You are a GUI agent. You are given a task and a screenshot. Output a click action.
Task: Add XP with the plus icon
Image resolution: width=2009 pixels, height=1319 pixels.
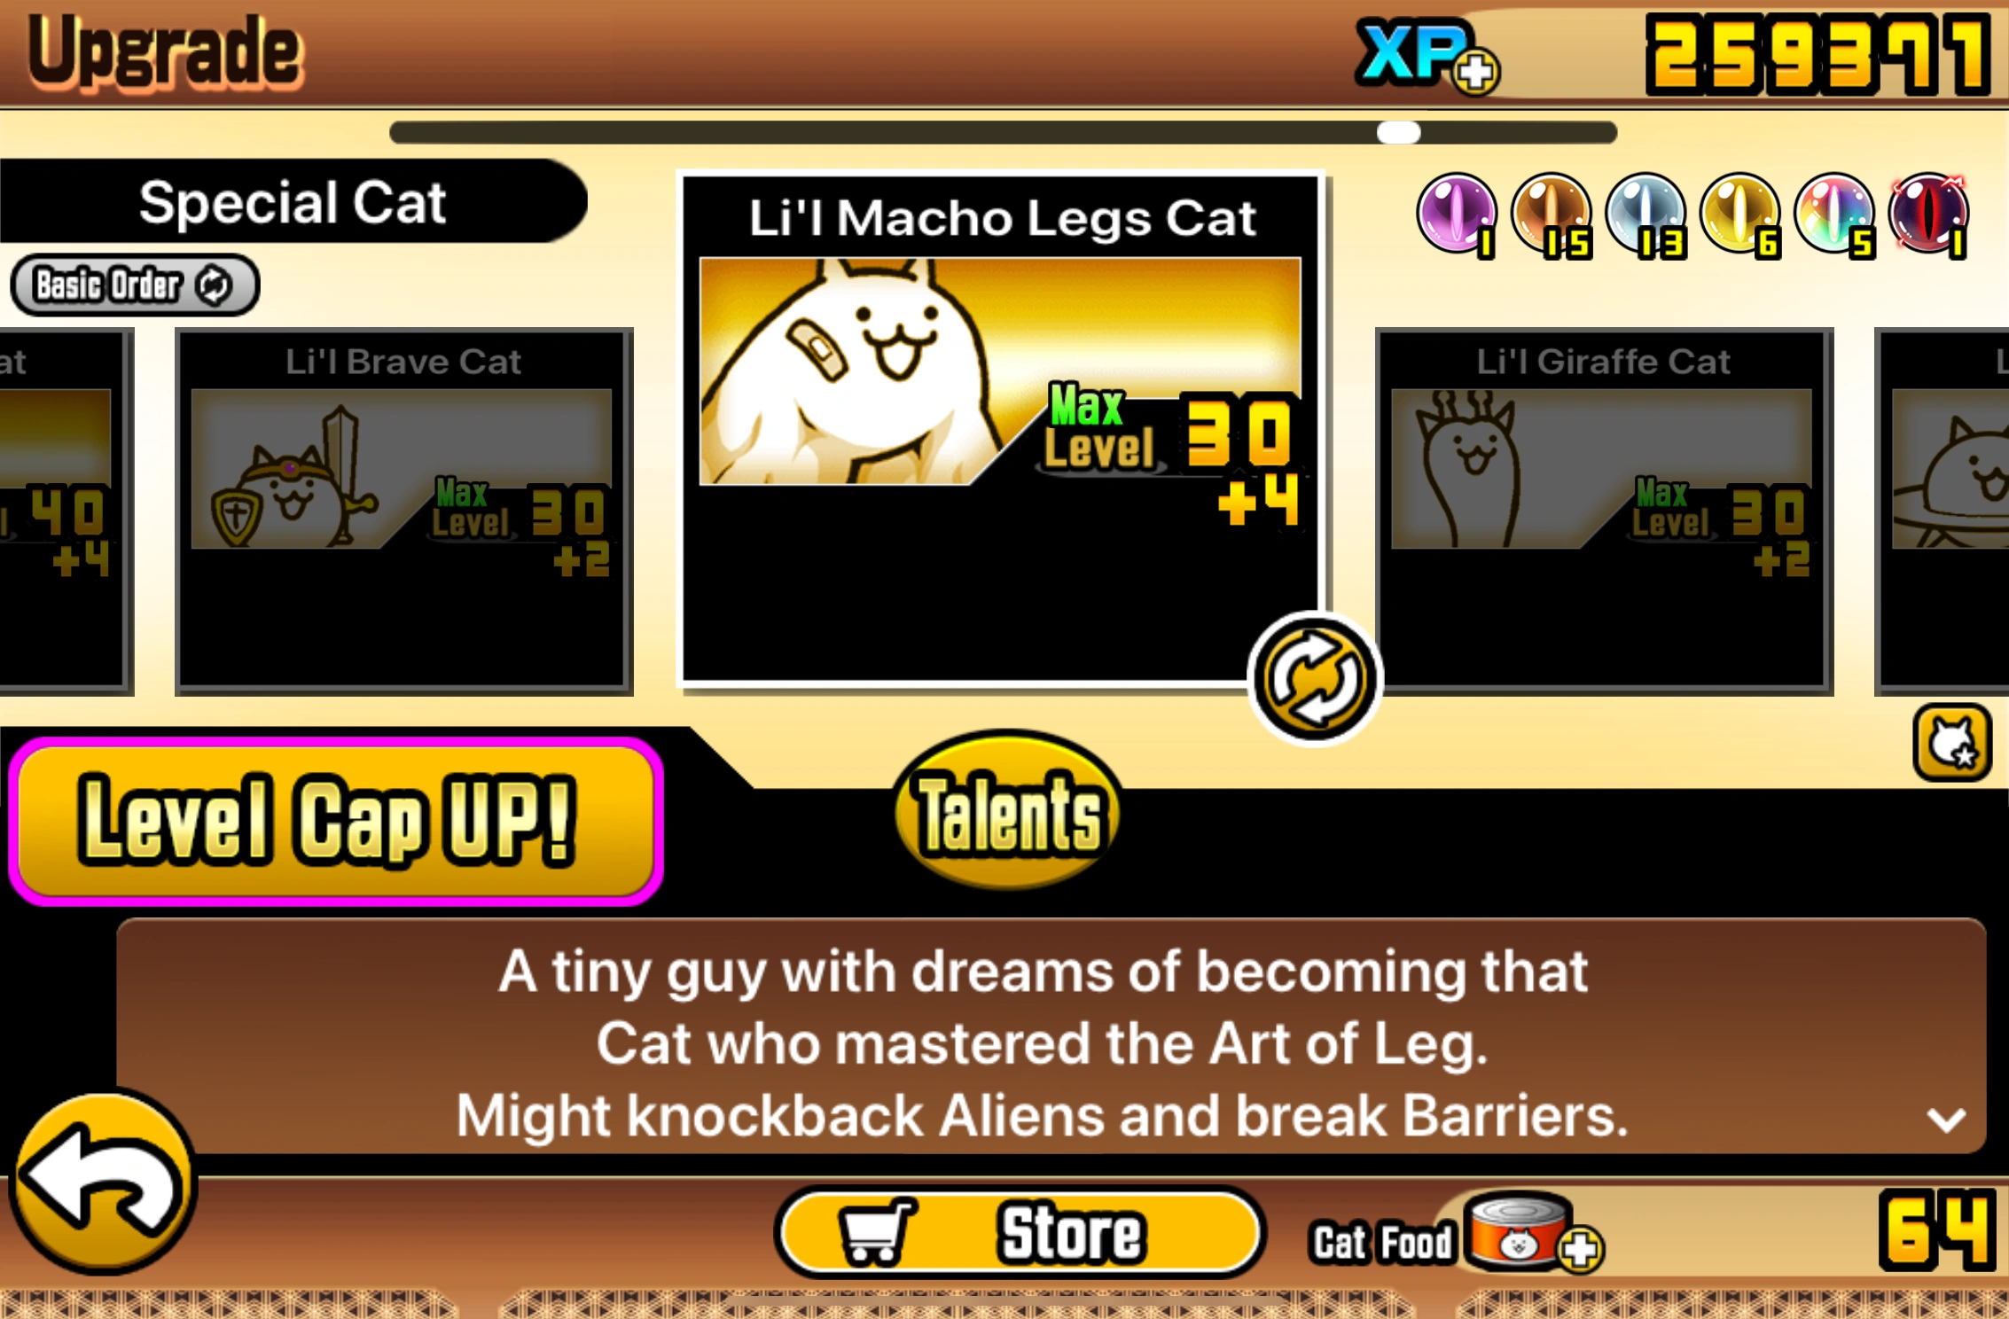tap(1476, 72)
